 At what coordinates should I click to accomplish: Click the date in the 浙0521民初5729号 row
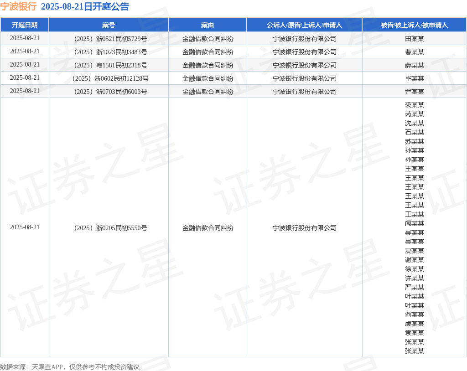click(x=25, y=38)
